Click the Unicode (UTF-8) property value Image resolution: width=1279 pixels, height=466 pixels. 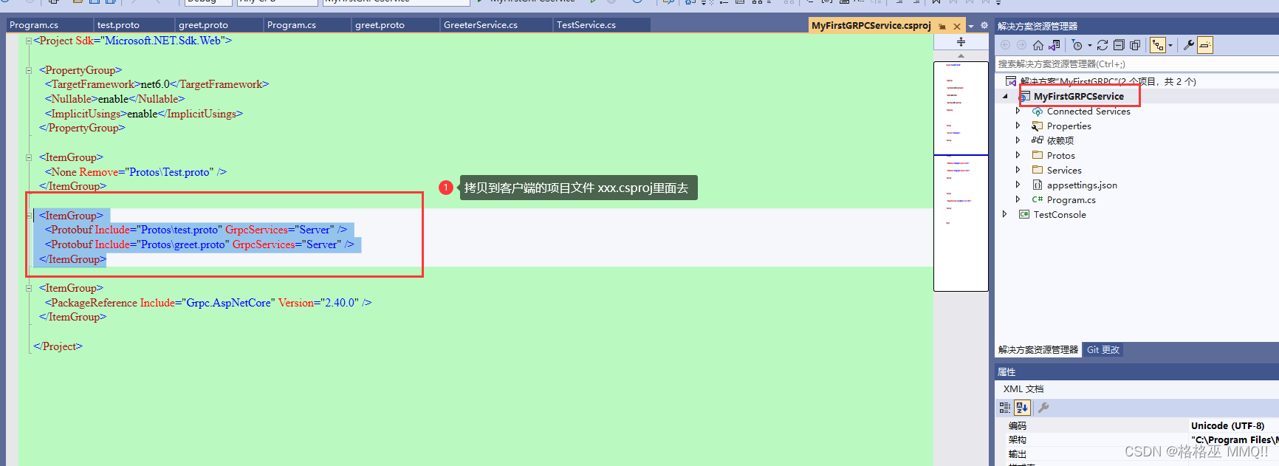1227,425
